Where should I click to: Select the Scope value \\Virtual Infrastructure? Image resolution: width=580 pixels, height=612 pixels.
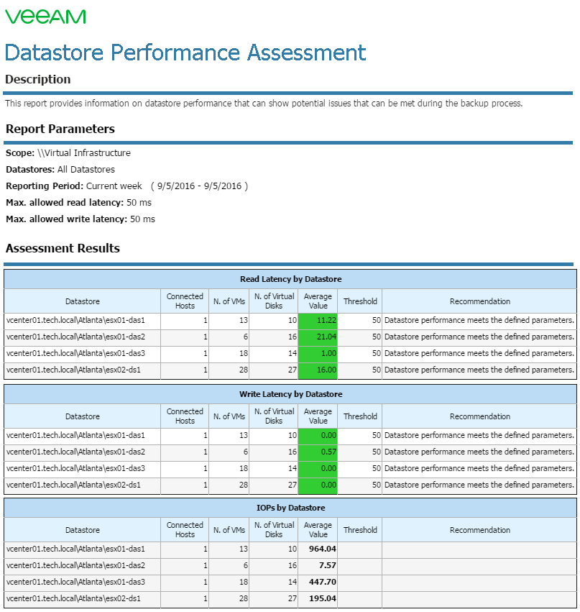tap(84, 153)
